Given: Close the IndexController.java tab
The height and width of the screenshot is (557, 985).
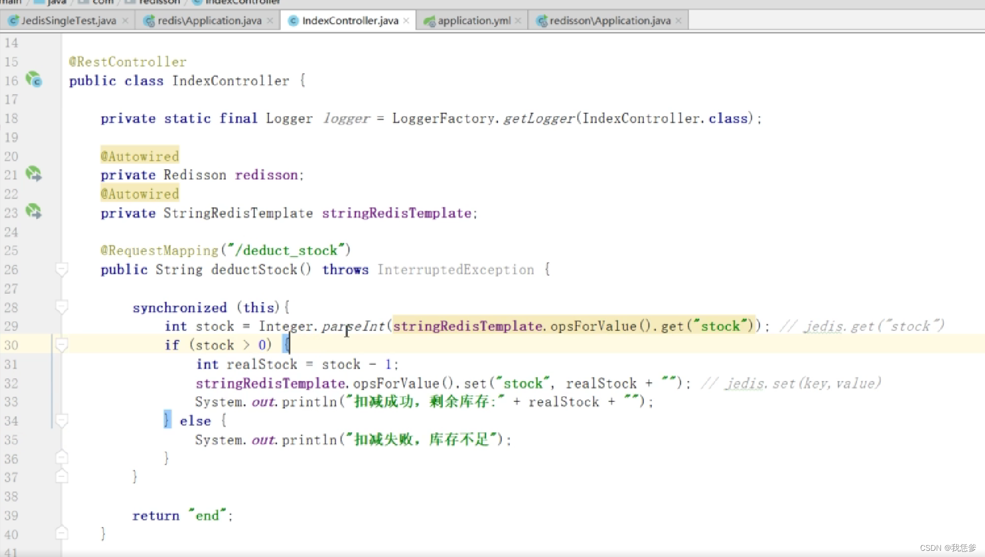Looking at the screenshot, I should 406,21.
